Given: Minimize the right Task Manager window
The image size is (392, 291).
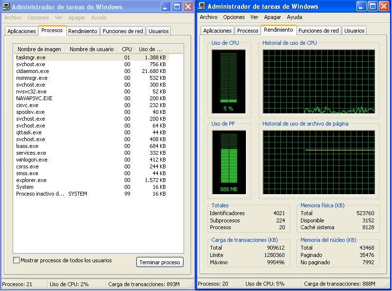Looking at the screenshot, I should click(x=361, y=6).
